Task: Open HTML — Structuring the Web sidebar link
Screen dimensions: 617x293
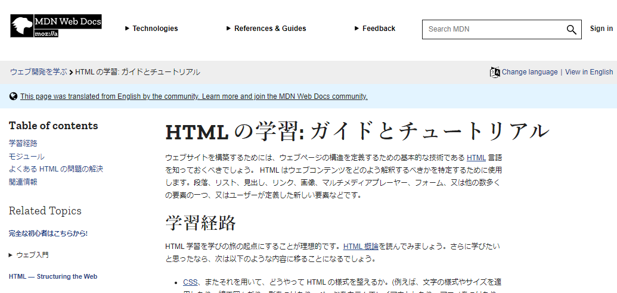Action: (52, 276)
